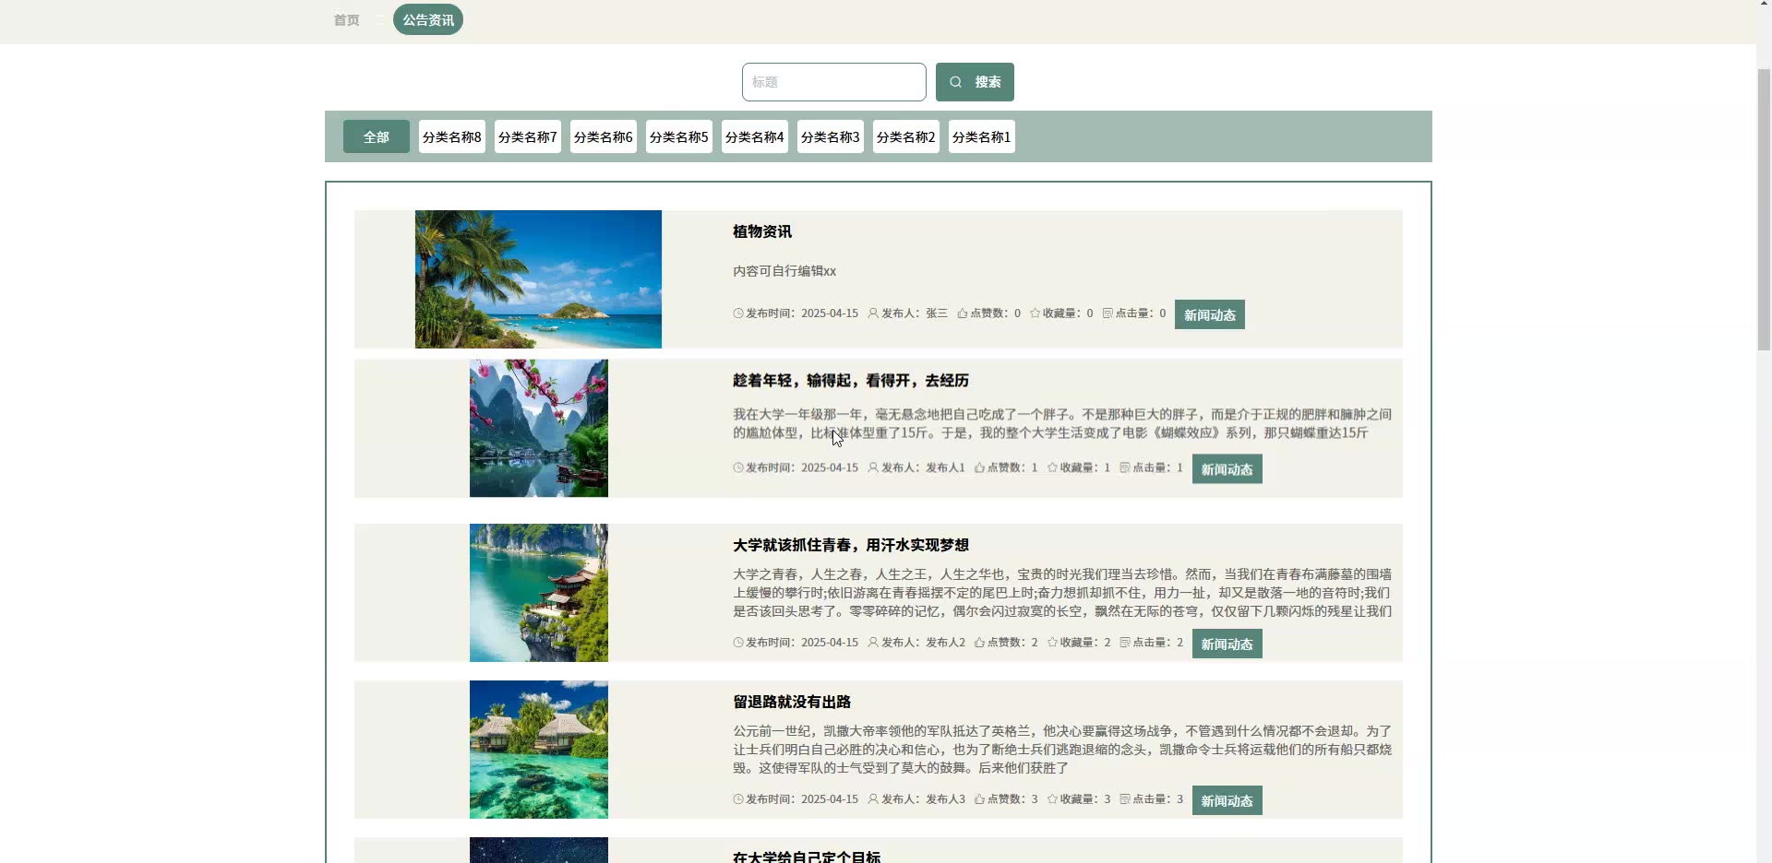The image size is (1772, 863).
Task: Click the star icon beside 收藏量：3
Action: (x=1052, y=799)
